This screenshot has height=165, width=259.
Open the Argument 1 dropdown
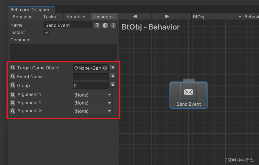(93, 95)
